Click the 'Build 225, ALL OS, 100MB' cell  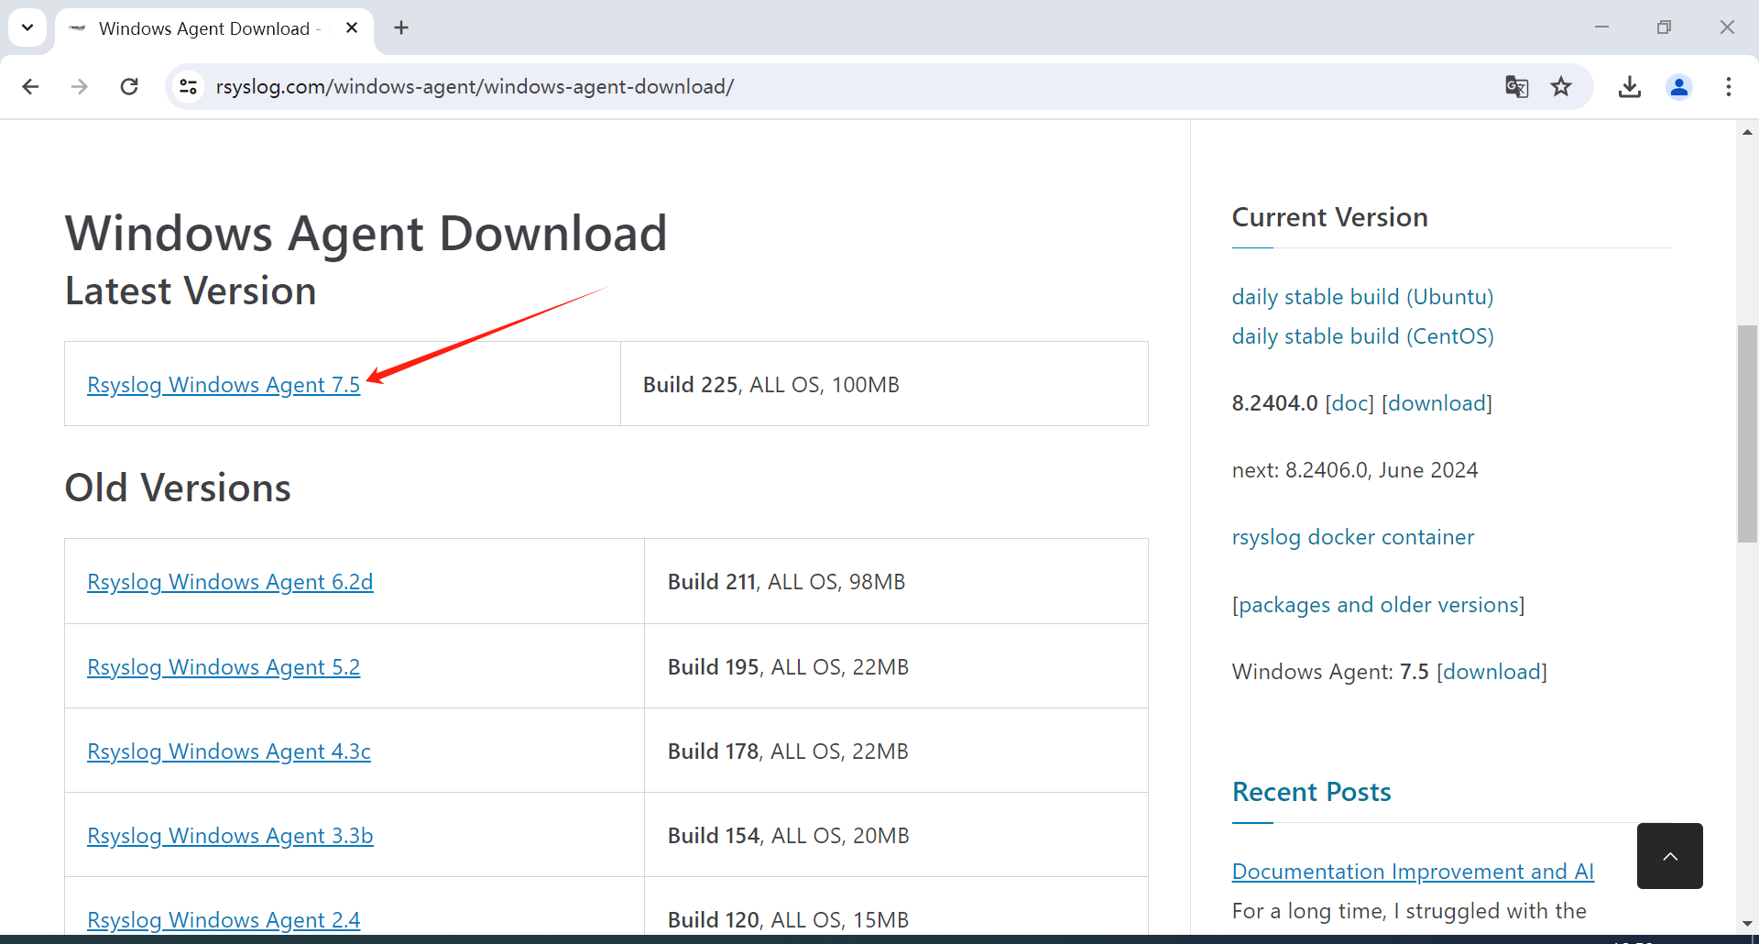pos(884,384)
